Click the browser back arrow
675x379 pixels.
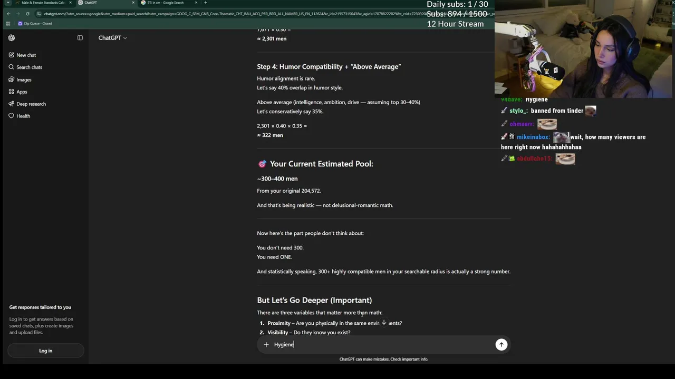click(x=8, y=14)
